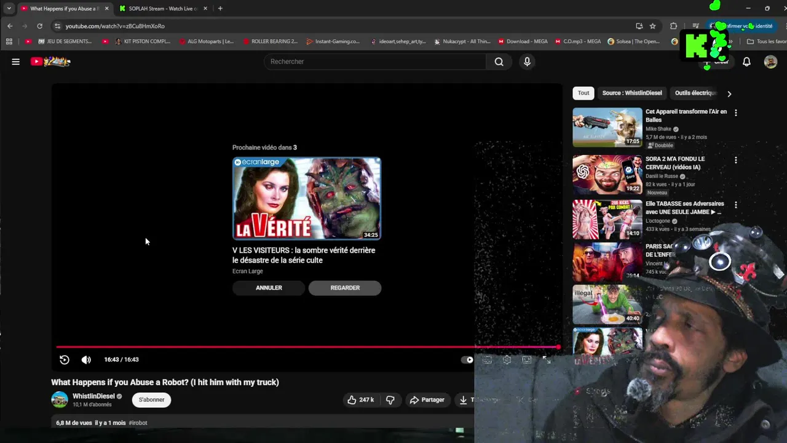Open the YouTube notifications bell
This screenshot has width=787, height=443.
746,62
